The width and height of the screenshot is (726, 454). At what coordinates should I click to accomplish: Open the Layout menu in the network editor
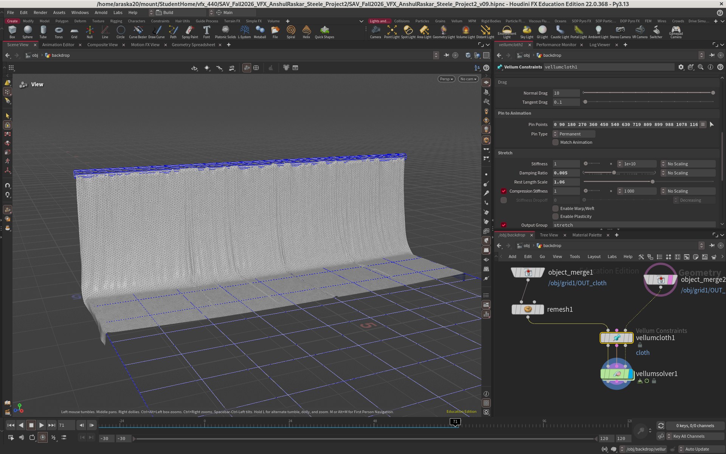point(594,257)
